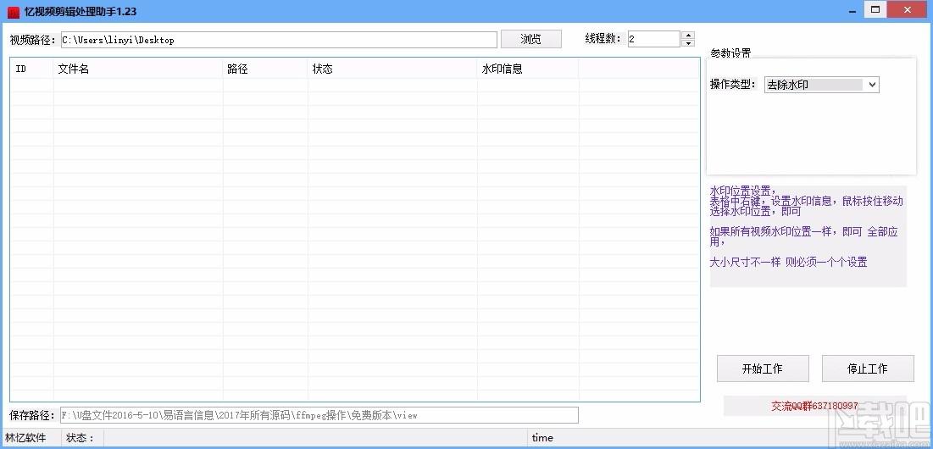Focus the 保存路径 text field
The image size is (933, 449).
click(319, 415)
